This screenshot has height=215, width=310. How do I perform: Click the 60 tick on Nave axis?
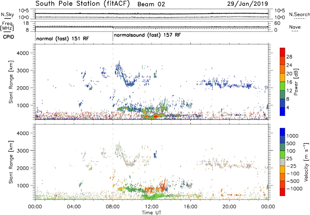[x=277, y=23]
